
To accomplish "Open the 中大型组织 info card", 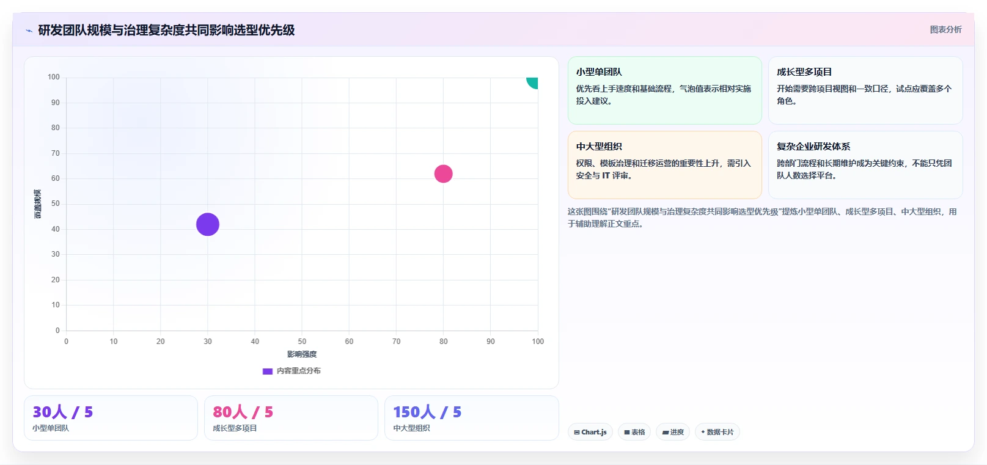I will point(664,165).
